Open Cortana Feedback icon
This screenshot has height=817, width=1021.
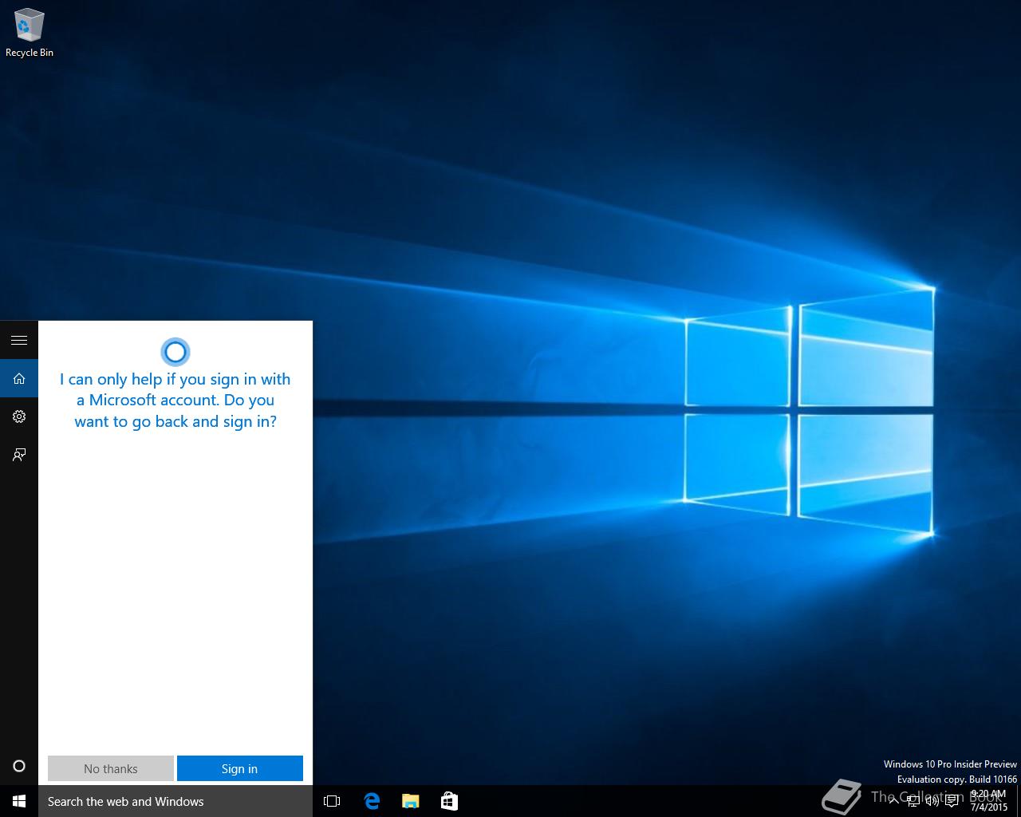19,455
